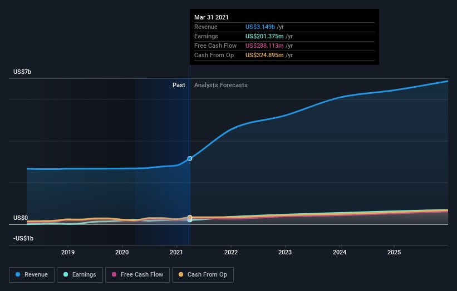Viewport: 457px width, 291px height.
Task: Click the Mar 31 2021 tooltip date
Action: tap(212, 17)
